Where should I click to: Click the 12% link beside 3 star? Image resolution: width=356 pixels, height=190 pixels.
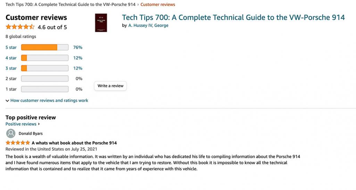[x=78, y=68]
